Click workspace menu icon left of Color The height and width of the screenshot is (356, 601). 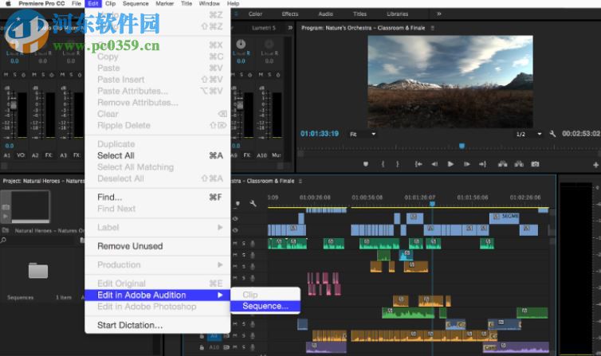[x=236, y=14]
